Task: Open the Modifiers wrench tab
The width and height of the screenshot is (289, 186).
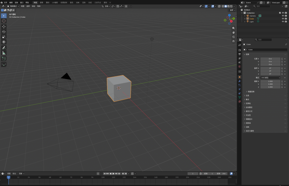Action: (239, 81)
